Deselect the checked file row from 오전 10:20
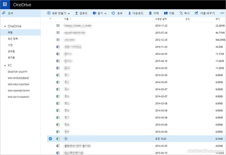The image size is (226, 155). 50,139
